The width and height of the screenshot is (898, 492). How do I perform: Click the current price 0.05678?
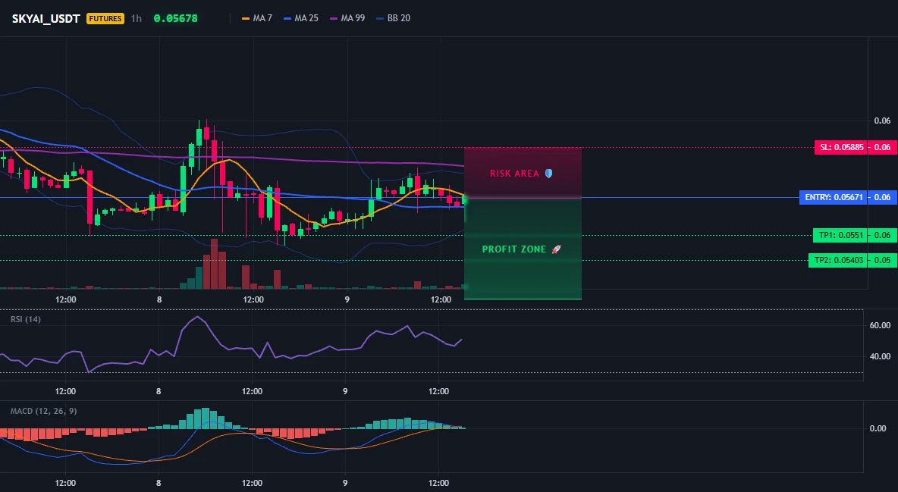[x=176, y=18]
